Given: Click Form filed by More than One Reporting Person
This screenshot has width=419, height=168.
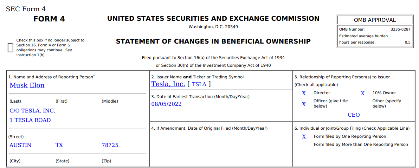Looking at the screenshot, I should coord(361,144).
